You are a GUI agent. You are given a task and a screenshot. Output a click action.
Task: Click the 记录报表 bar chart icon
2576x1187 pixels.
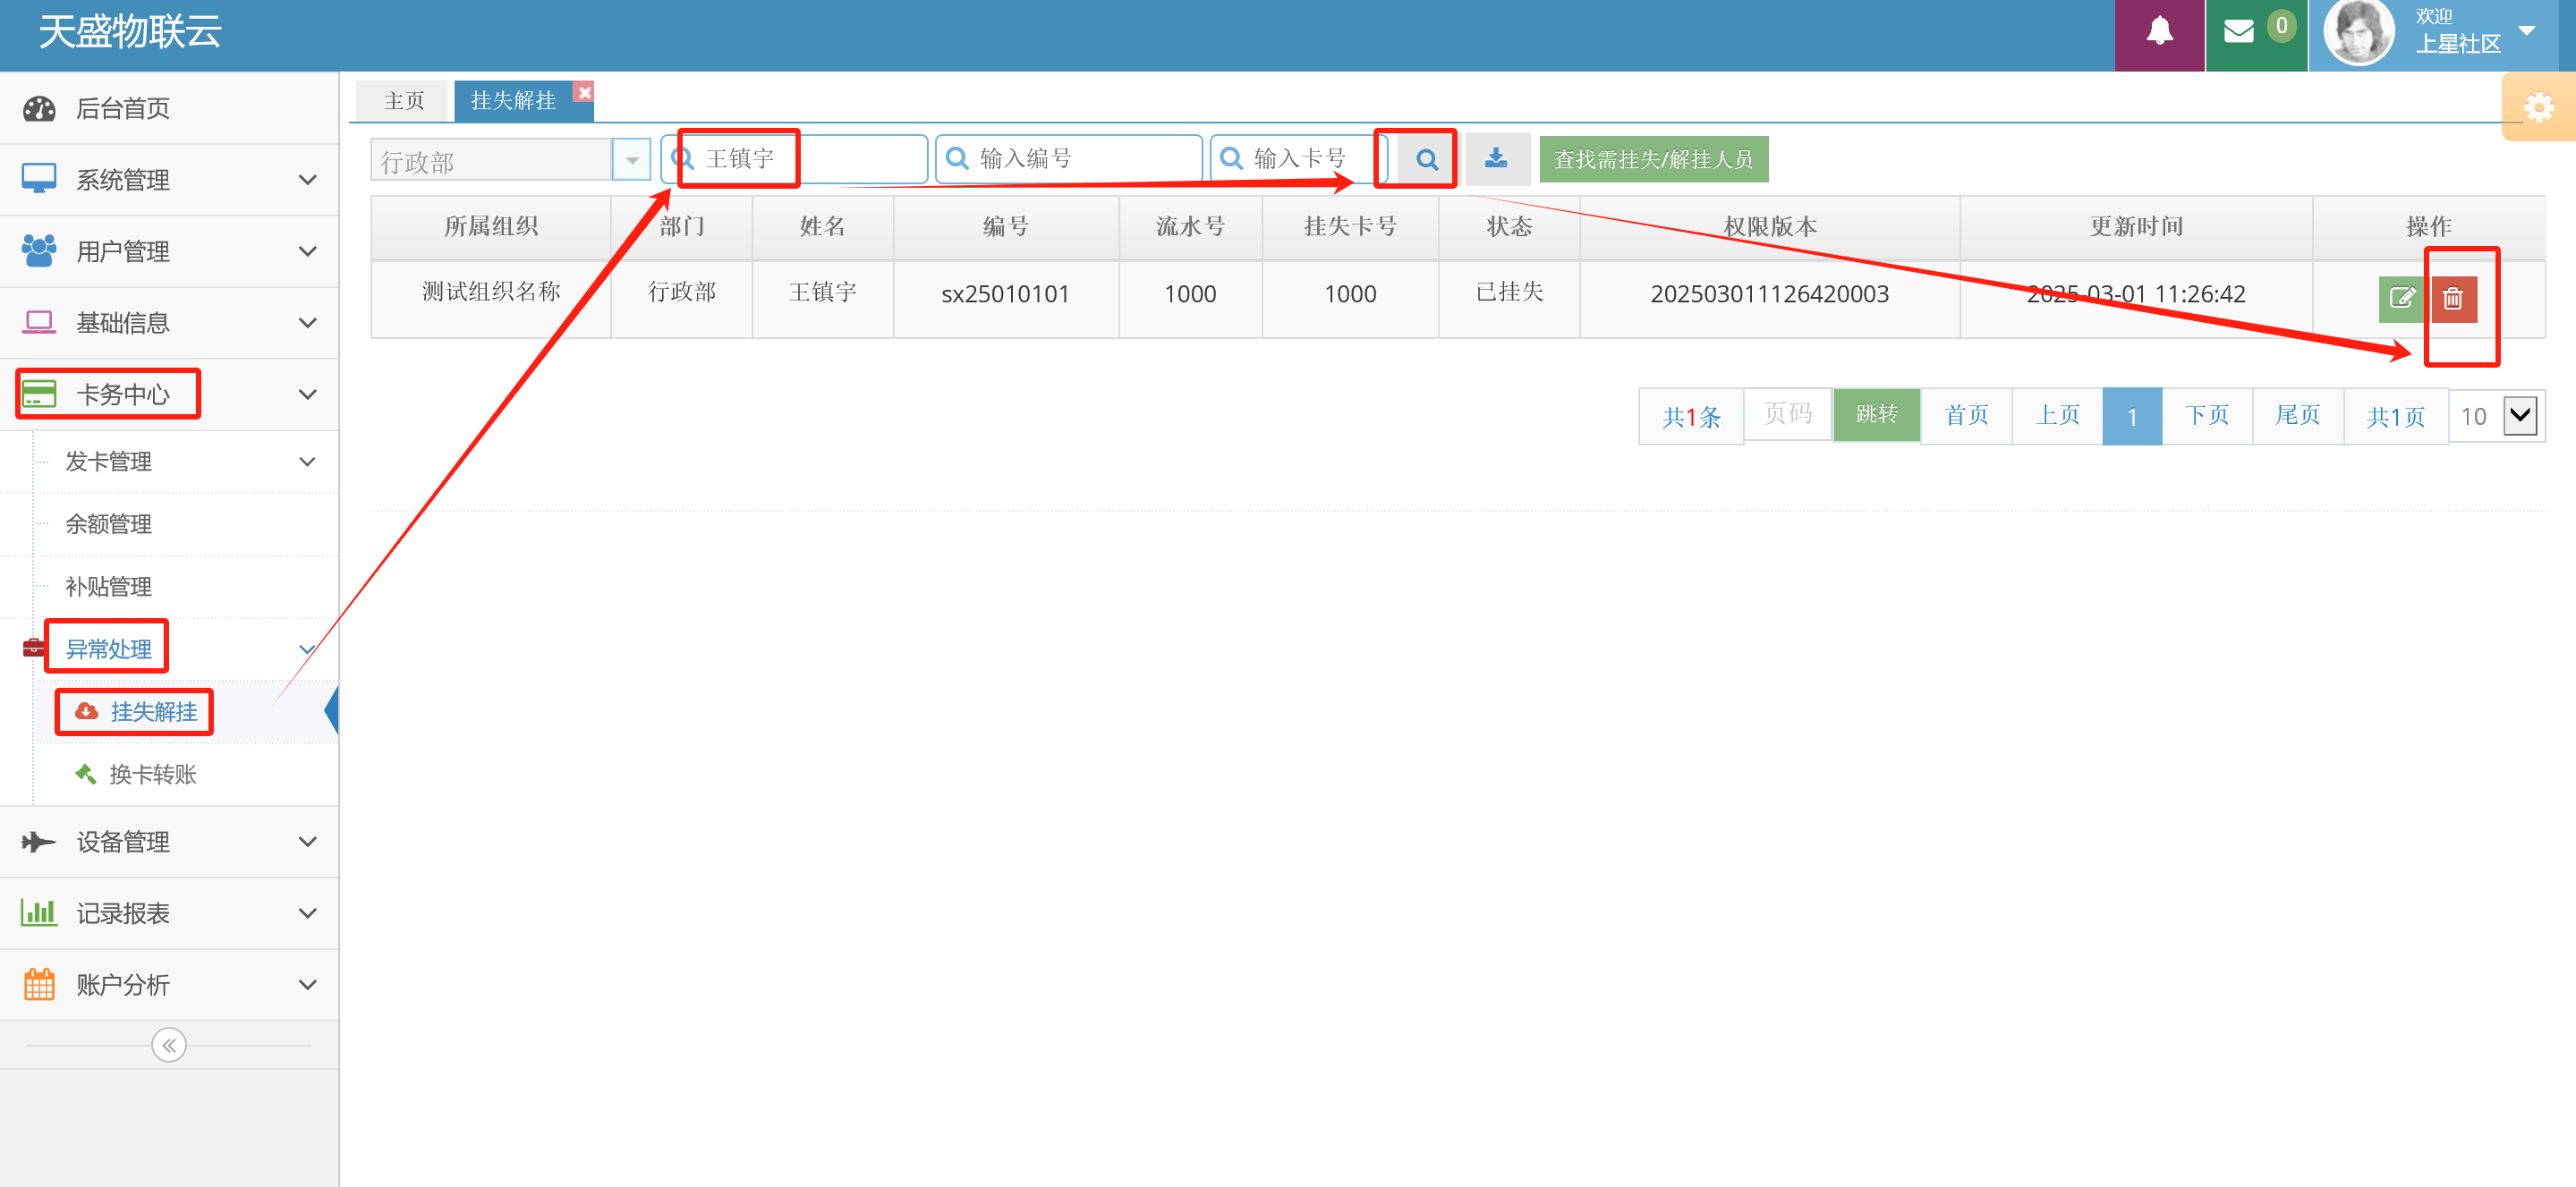click(39, 912)
